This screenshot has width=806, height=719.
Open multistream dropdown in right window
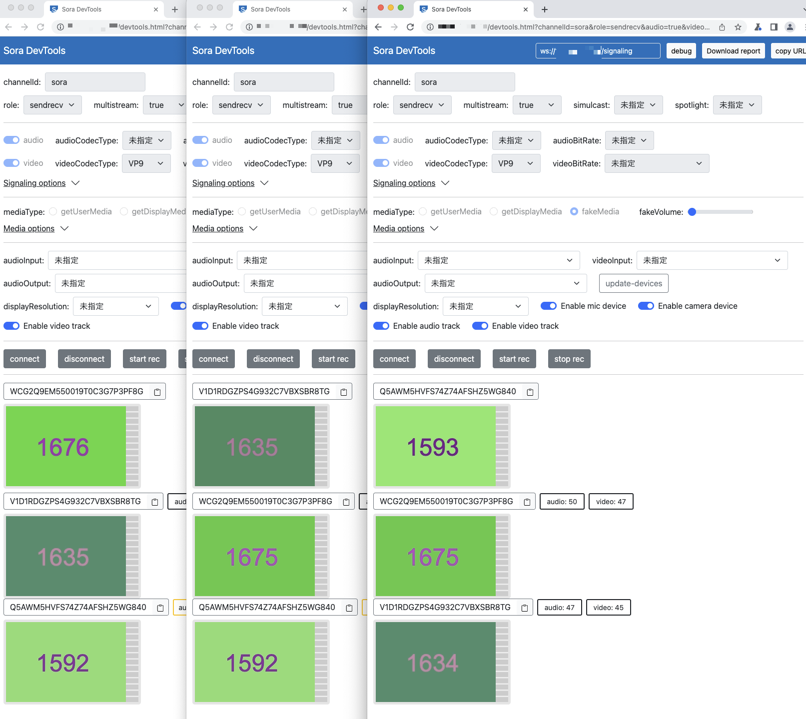tap(537, 105)
